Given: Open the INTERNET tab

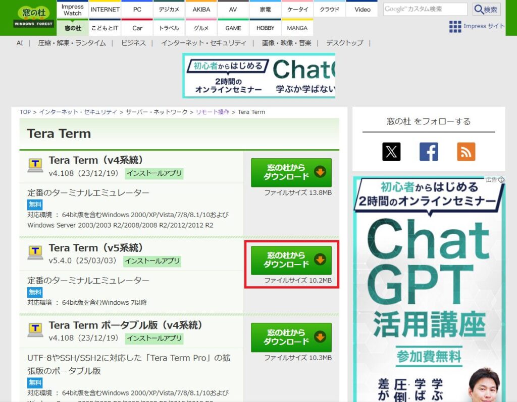Looking at the screenshot, I should click(x=105, y=9).
